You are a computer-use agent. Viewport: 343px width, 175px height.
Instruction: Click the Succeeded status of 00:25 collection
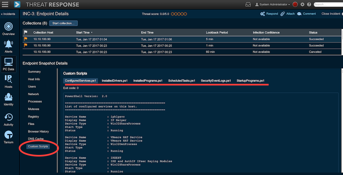tap(316, 46)
